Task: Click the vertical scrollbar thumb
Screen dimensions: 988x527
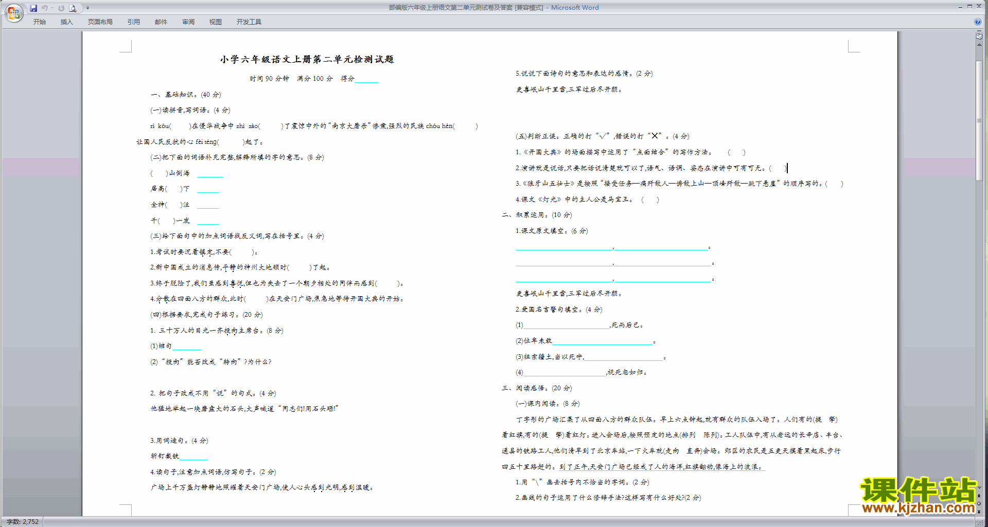Action: point(979,120)
